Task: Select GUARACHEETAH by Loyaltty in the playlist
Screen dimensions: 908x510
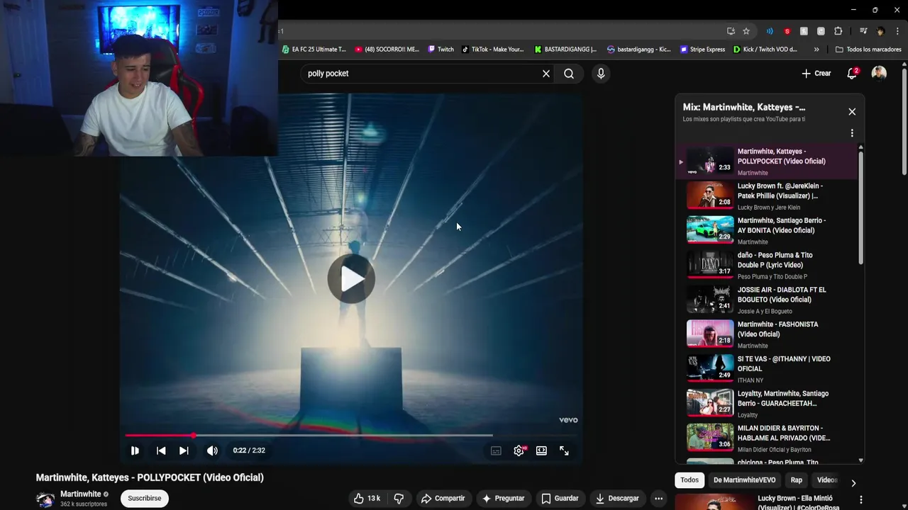Action: point(766,404)
